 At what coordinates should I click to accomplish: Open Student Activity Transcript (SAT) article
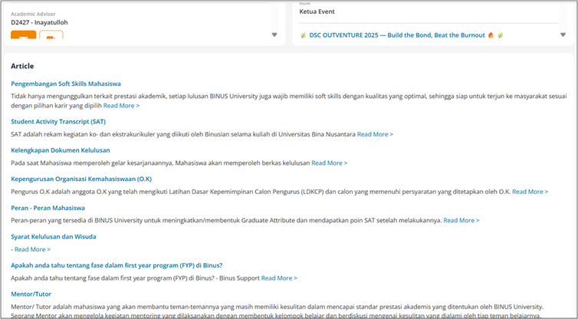click(x=58, y=121)
